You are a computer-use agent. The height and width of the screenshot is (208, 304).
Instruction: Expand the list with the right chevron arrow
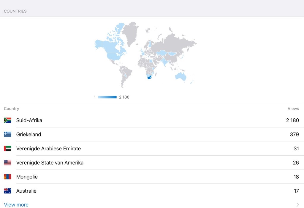pos(298,205)
